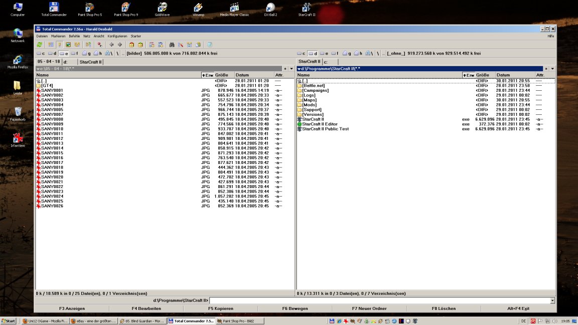
Task: Click F4 Bearbeiten button
Action: pyautogui.click(x=147, y=308)
